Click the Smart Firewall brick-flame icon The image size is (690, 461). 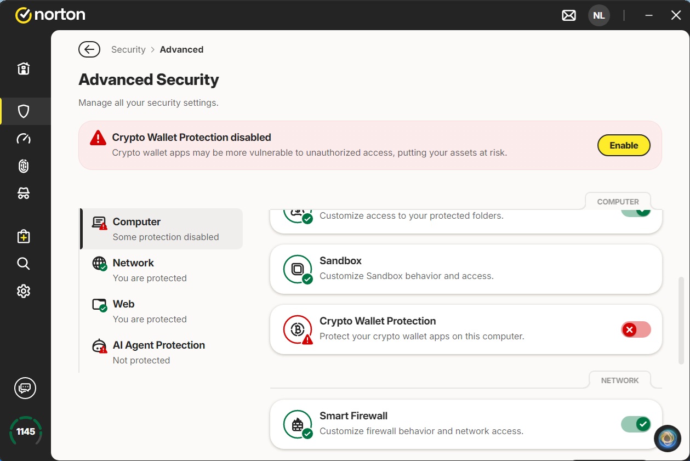(x=298, y=424)
